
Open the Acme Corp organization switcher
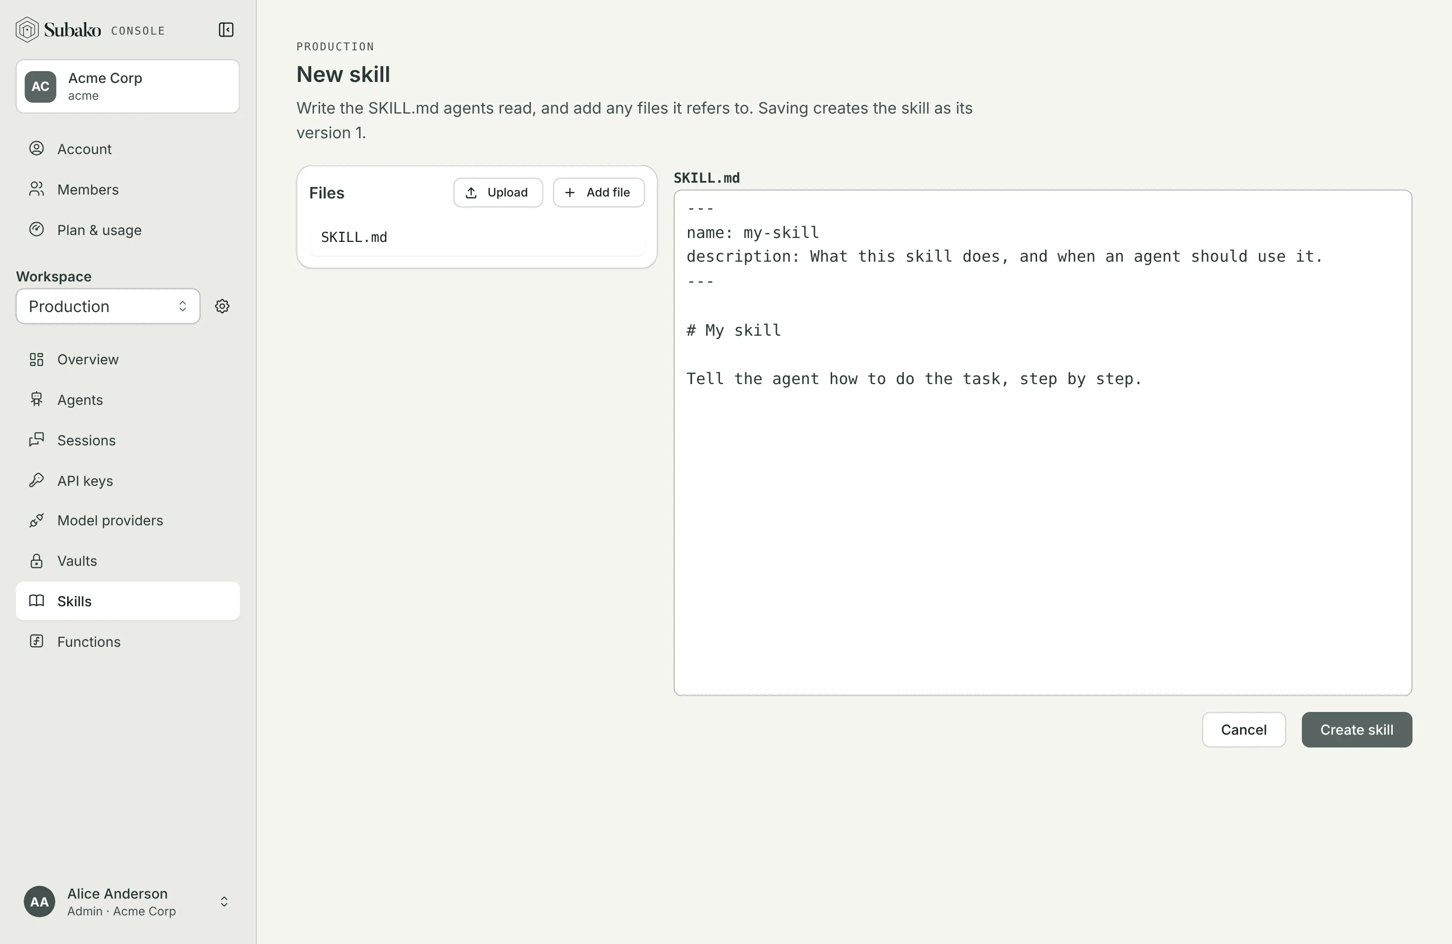coord(127,86)
